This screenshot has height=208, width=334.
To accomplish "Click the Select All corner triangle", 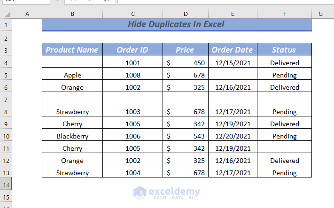I will (6, 14).
